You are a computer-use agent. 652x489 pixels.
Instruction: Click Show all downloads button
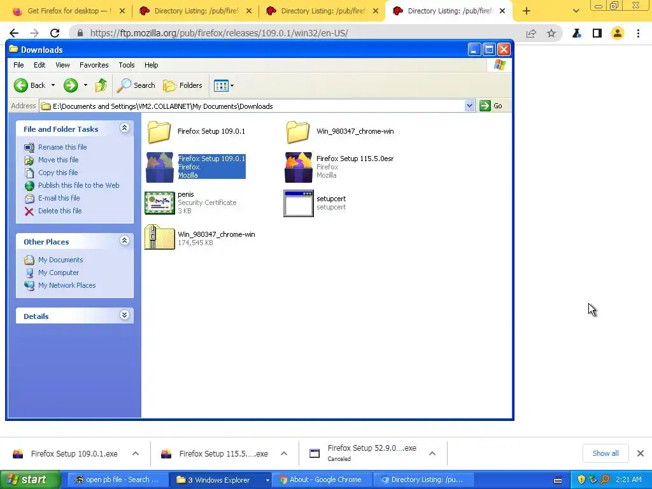pyautogui.click(x=606, y=453)
